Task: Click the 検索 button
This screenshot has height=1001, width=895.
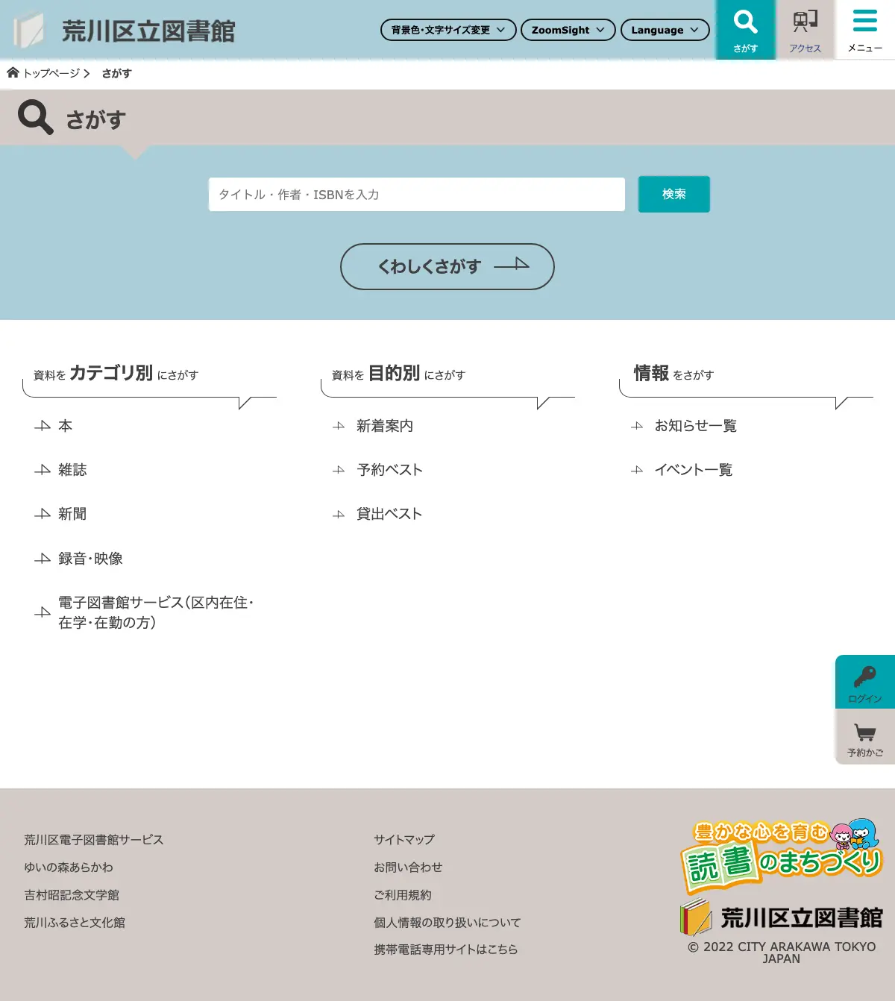Action: click(x=674, y=194)
